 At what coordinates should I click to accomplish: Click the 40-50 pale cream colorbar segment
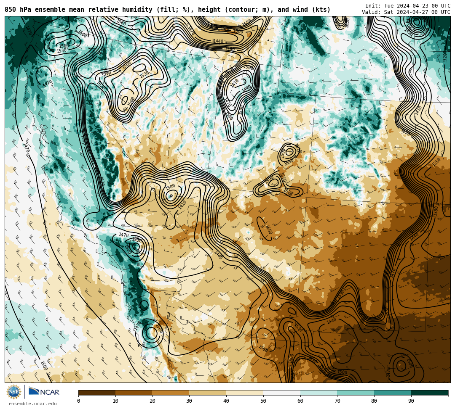[245, 393]
